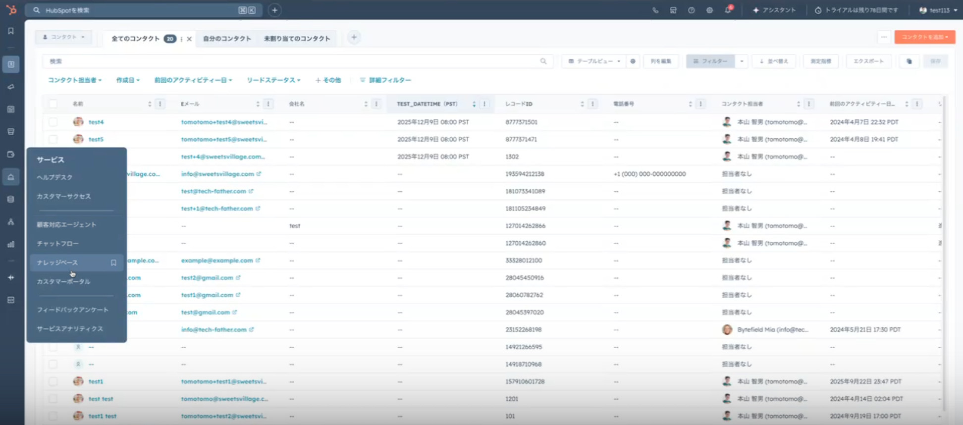This screenshot has height=425, width=963.
Task: Open the help question mark icon
Action: (x=691, y=10)
